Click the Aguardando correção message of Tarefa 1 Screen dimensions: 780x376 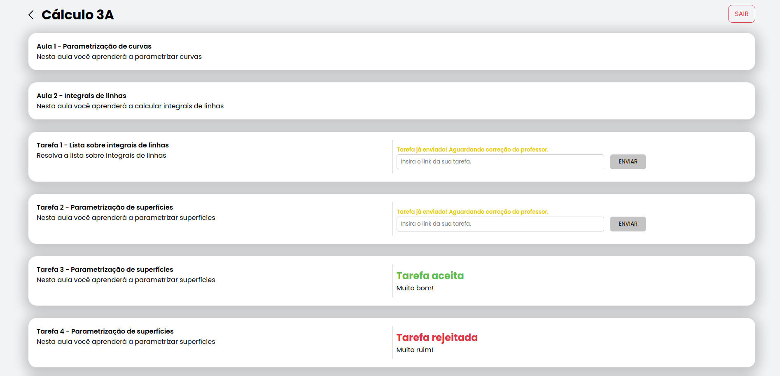pyautogui.click(x=472, y=149)
